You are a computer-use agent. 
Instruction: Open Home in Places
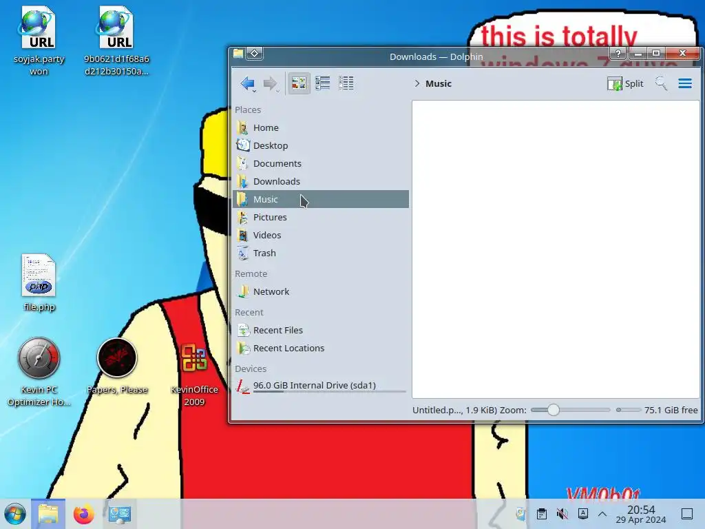(x=321, y=127)
